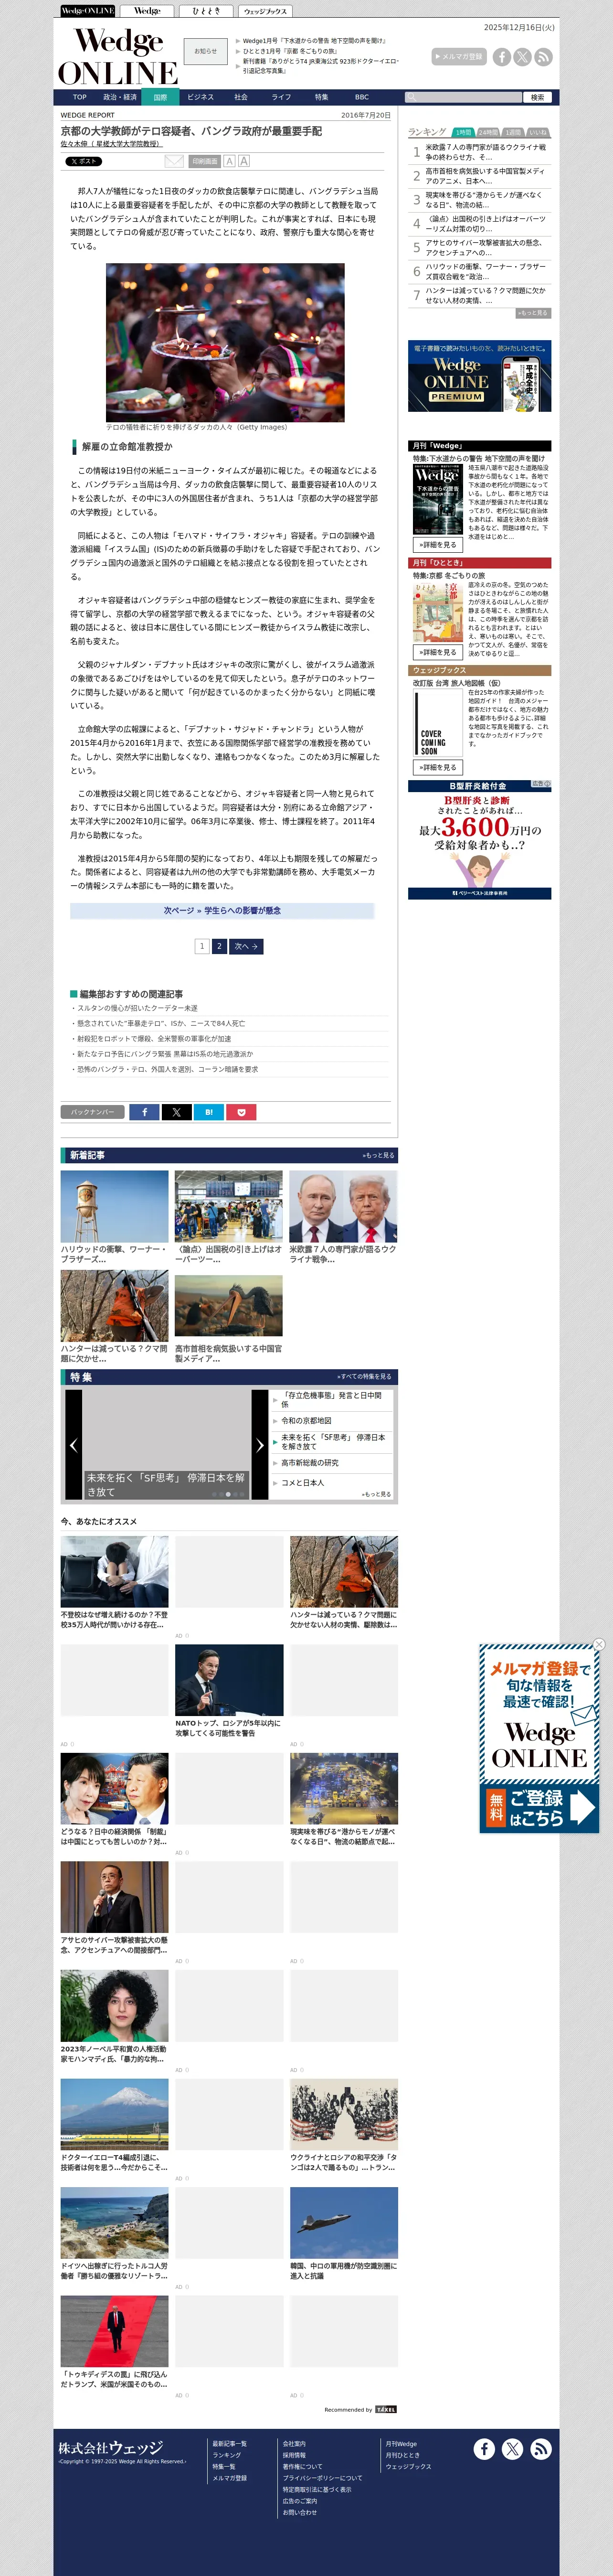Open 次ページ 学生らへの影響が懸念 link
The height and width of the screenshot is (2576, 613).
pyautogui.click(x=222, y=911)
